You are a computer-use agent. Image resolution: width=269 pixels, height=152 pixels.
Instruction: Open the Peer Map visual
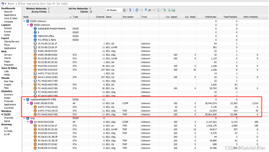(9, 81)
